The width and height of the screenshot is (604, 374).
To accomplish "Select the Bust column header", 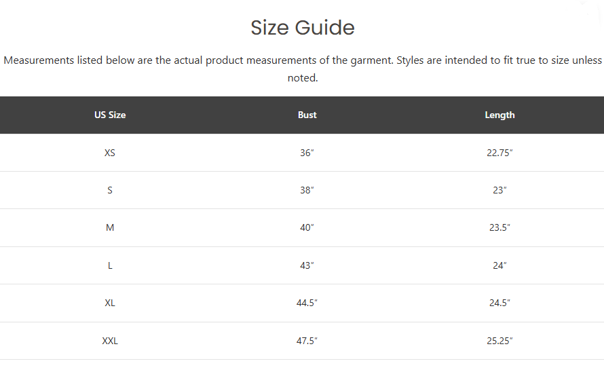I will [307, 115].
